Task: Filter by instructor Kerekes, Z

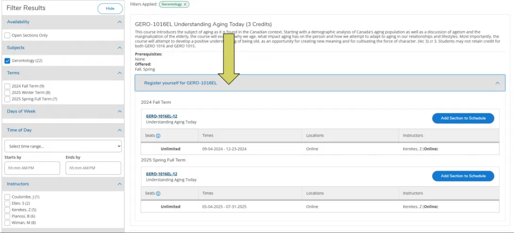Action: pyautogui.click(x=7, y=210)
